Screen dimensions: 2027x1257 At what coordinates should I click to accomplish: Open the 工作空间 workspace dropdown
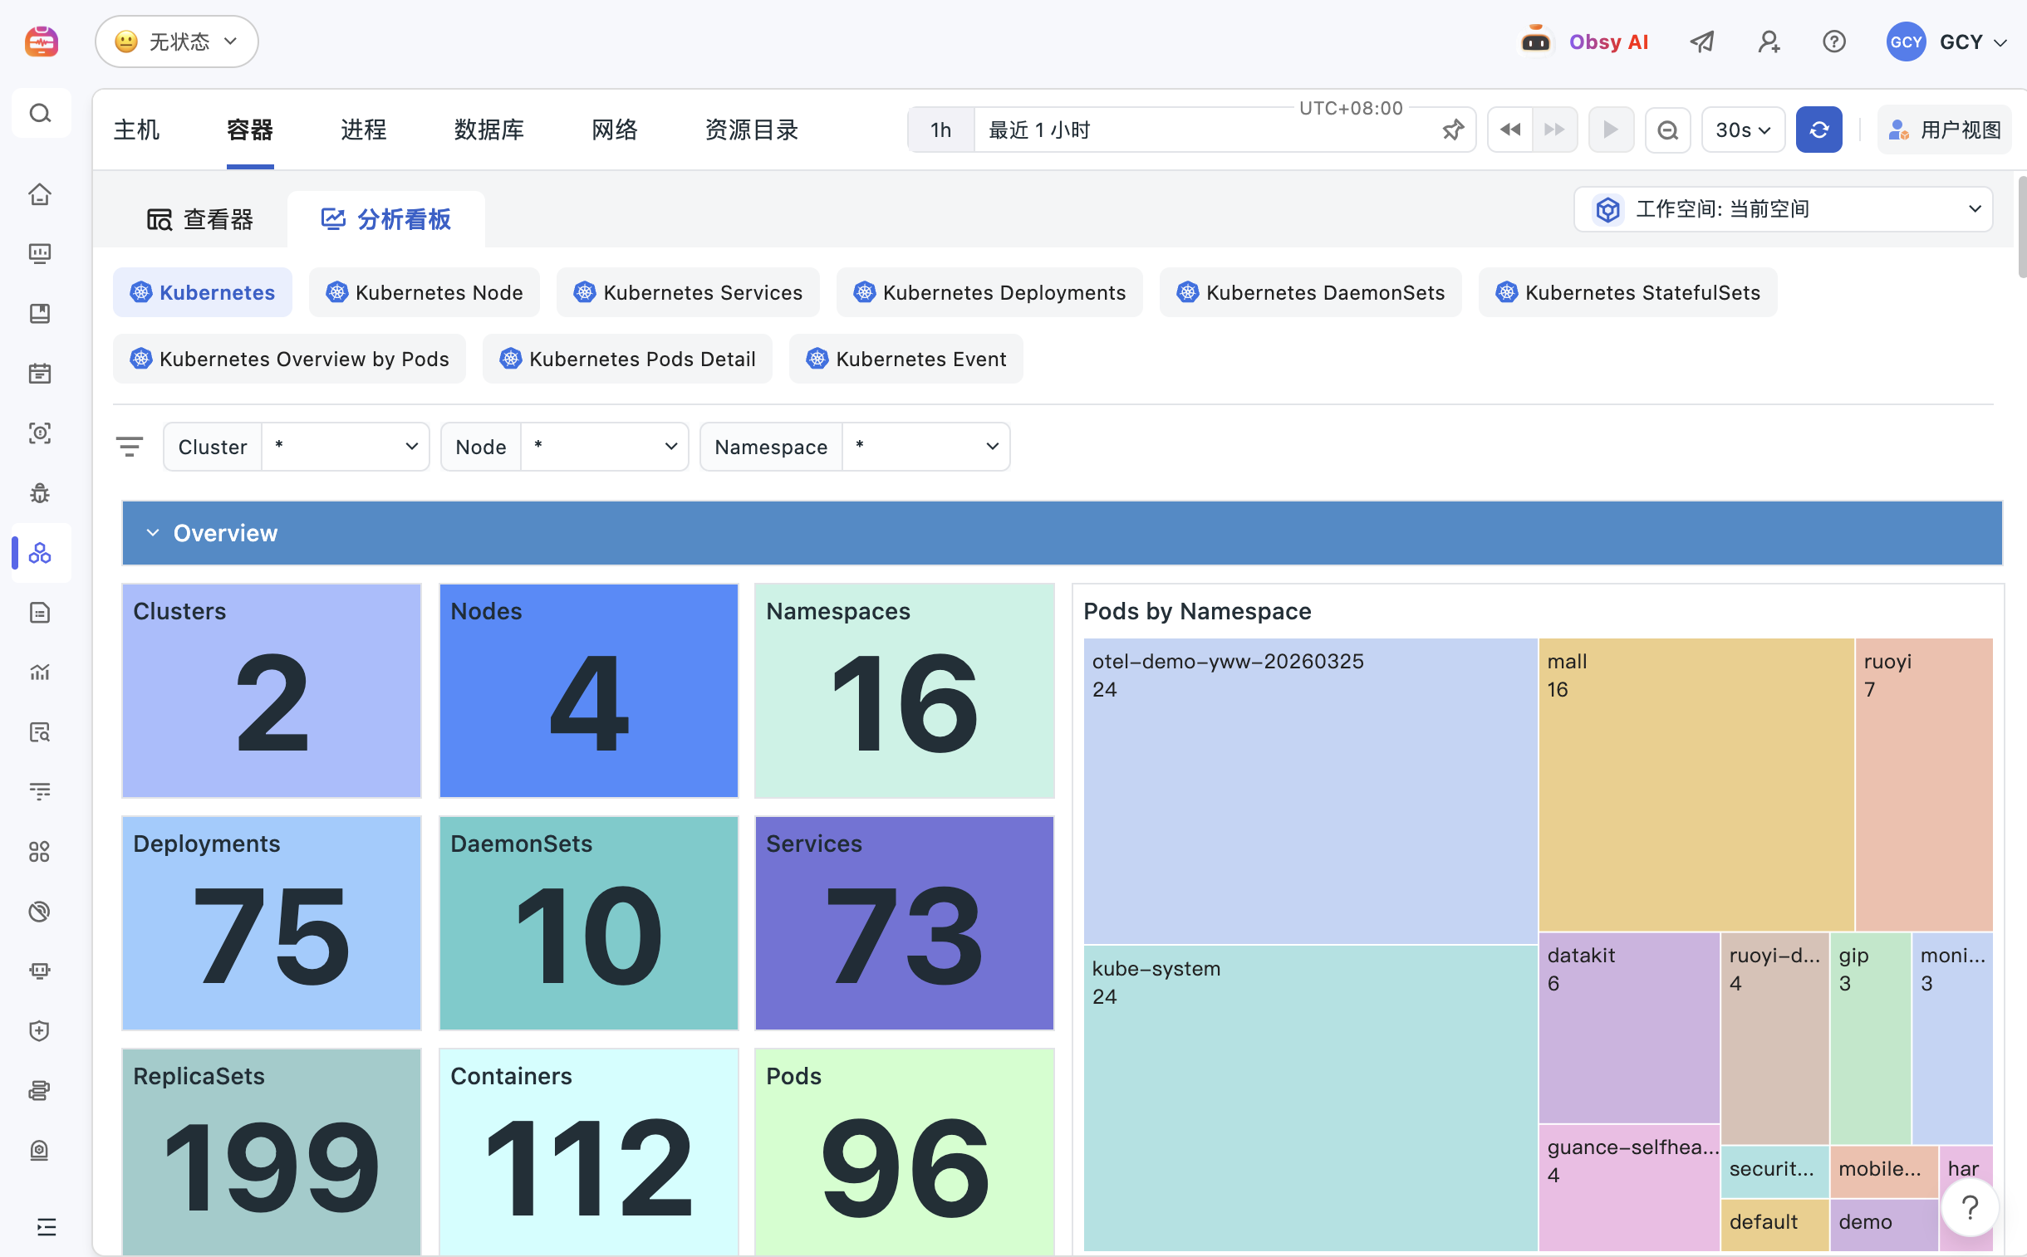tap(1783, 209)
